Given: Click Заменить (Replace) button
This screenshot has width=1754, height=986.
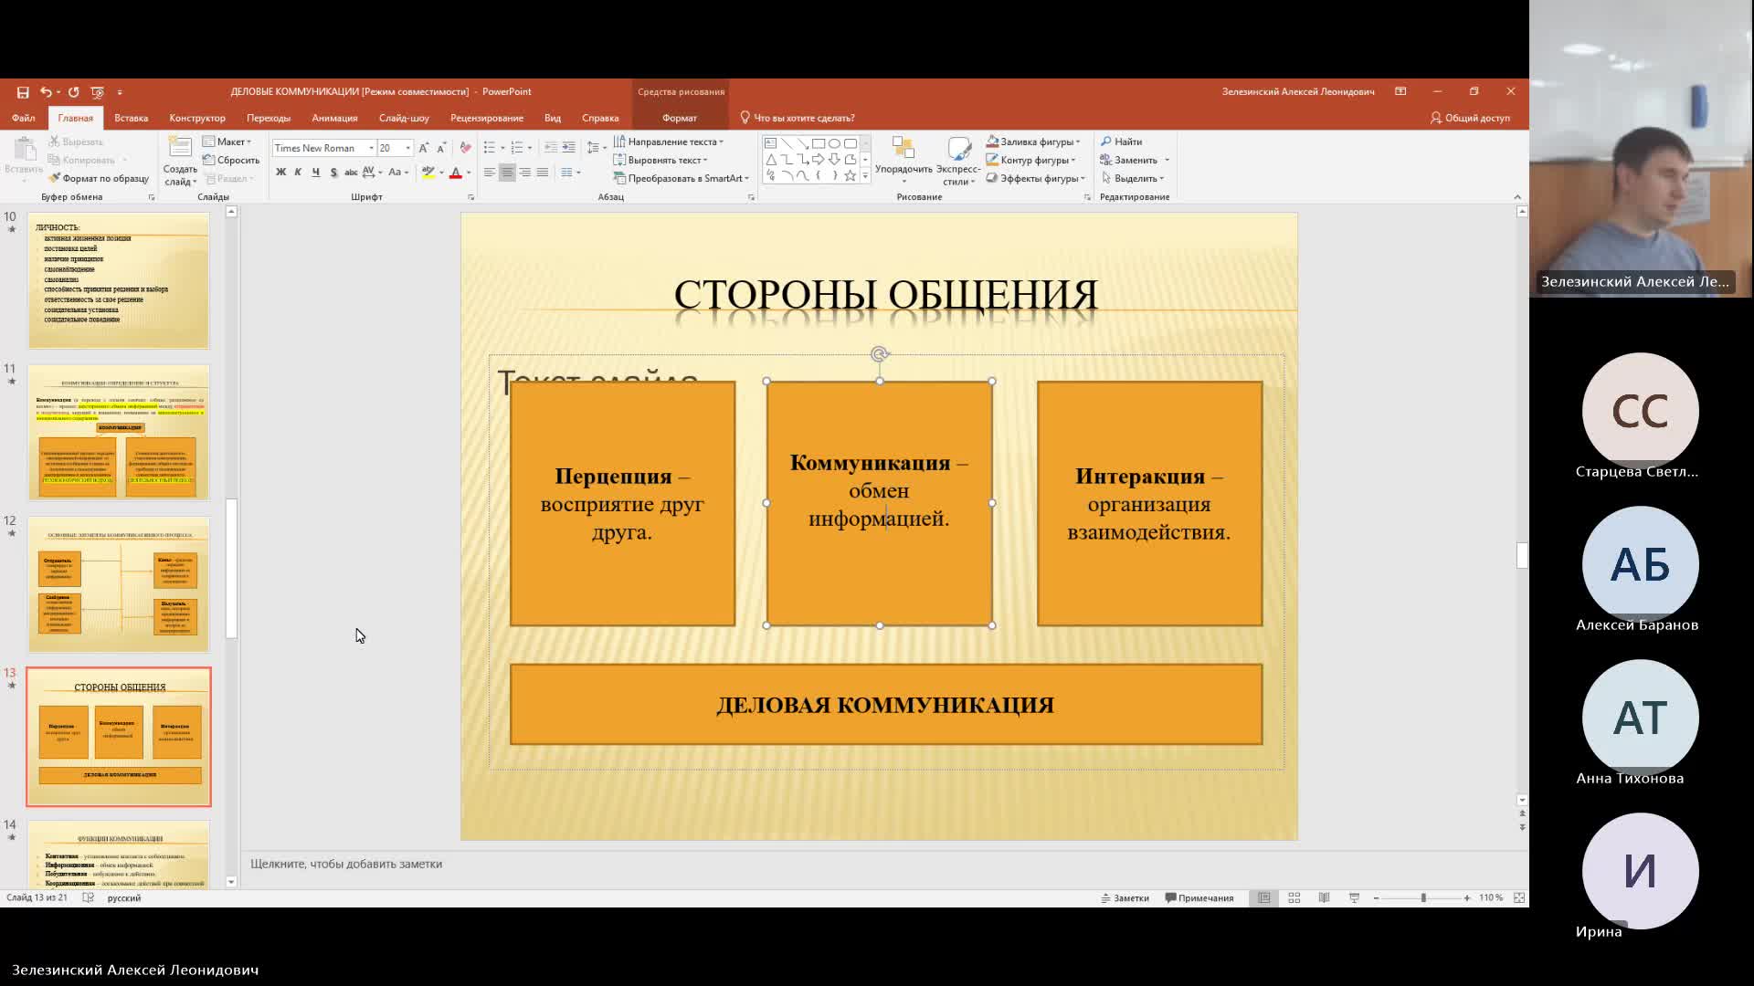Looking at the screenshot, I should tap(1135, 160).
